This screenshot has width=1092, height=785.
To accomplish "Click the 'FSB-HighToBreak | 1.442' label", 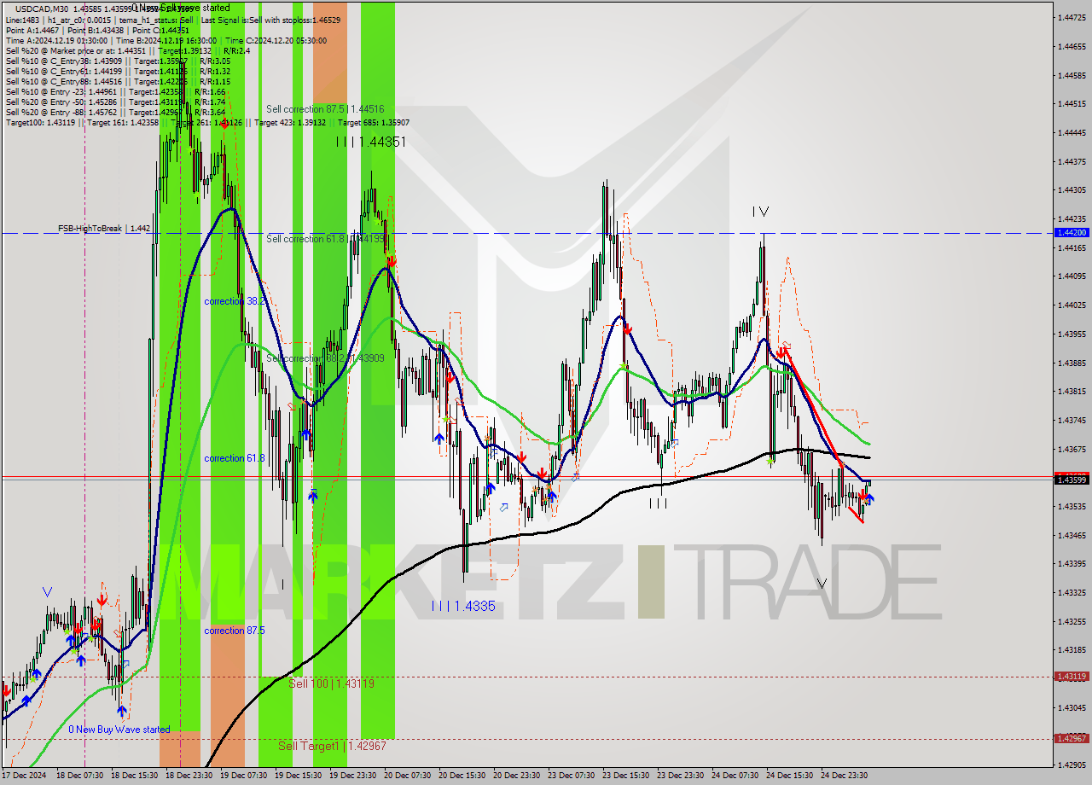I will (104, 229).
